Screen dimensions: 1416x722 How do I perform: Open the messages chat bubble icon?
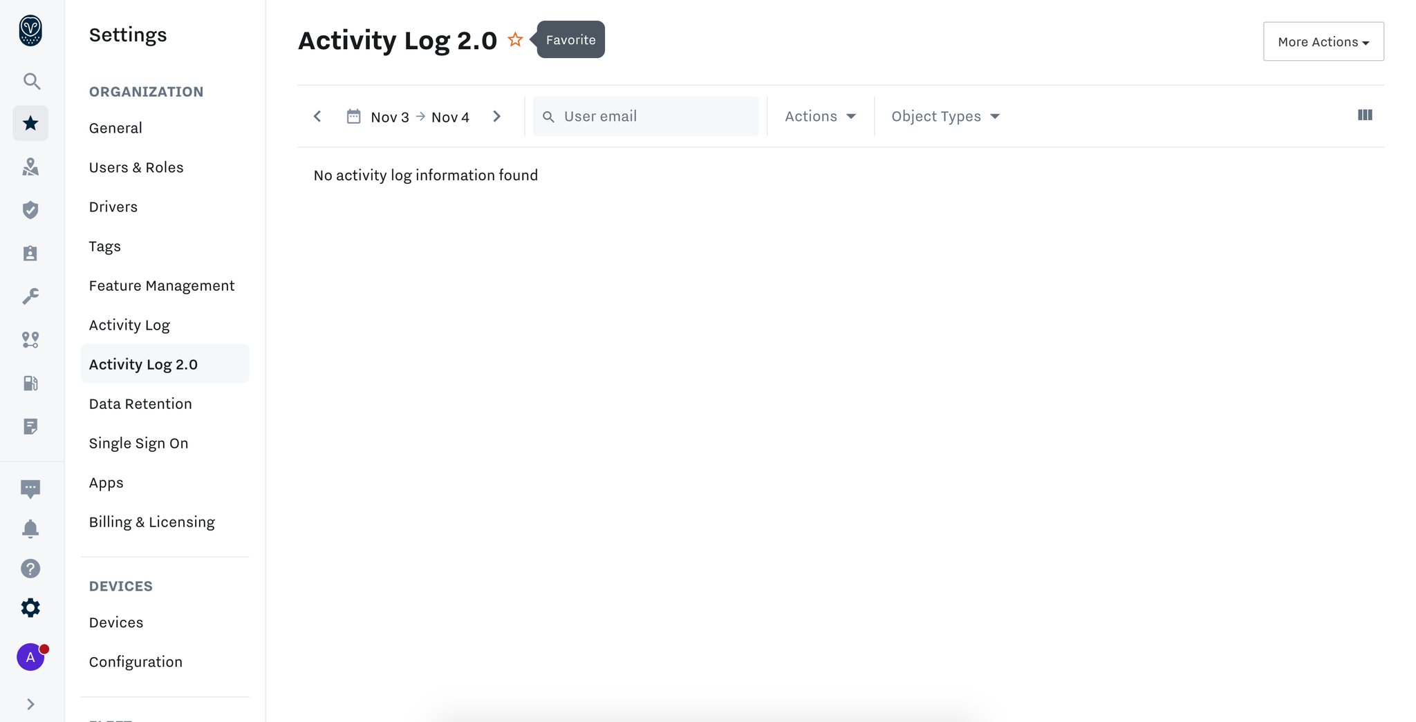(30, 489)
